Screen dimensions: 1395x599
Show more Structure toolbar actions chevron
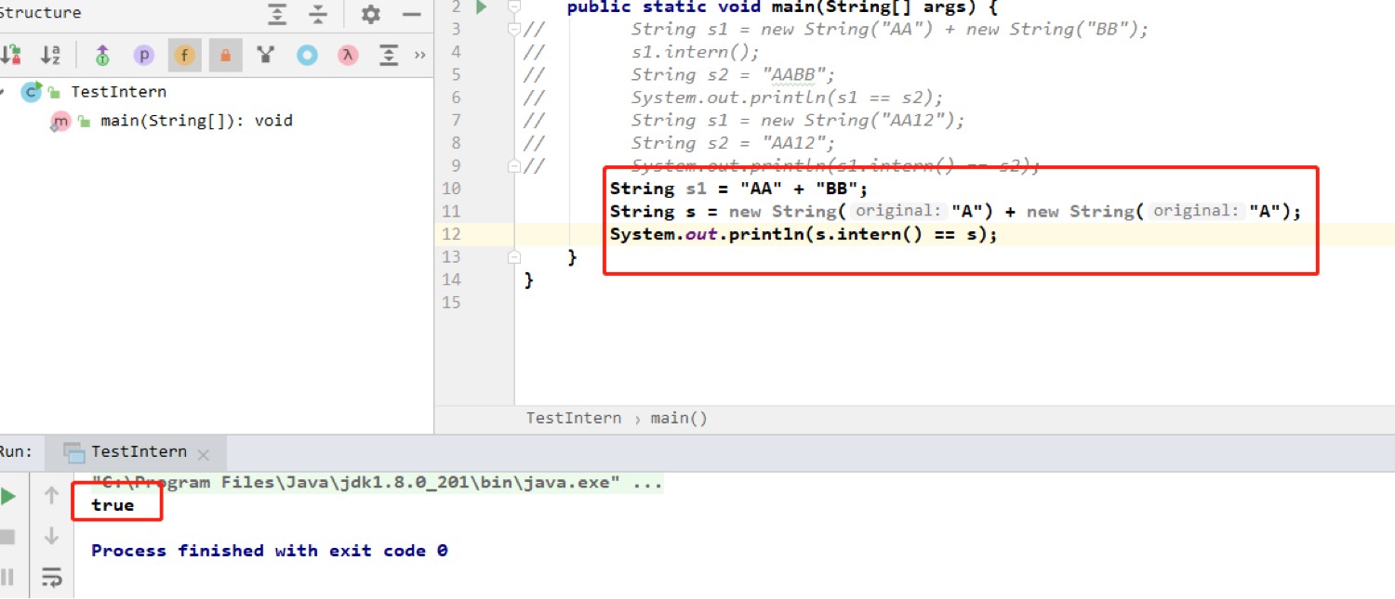(419, 55)
